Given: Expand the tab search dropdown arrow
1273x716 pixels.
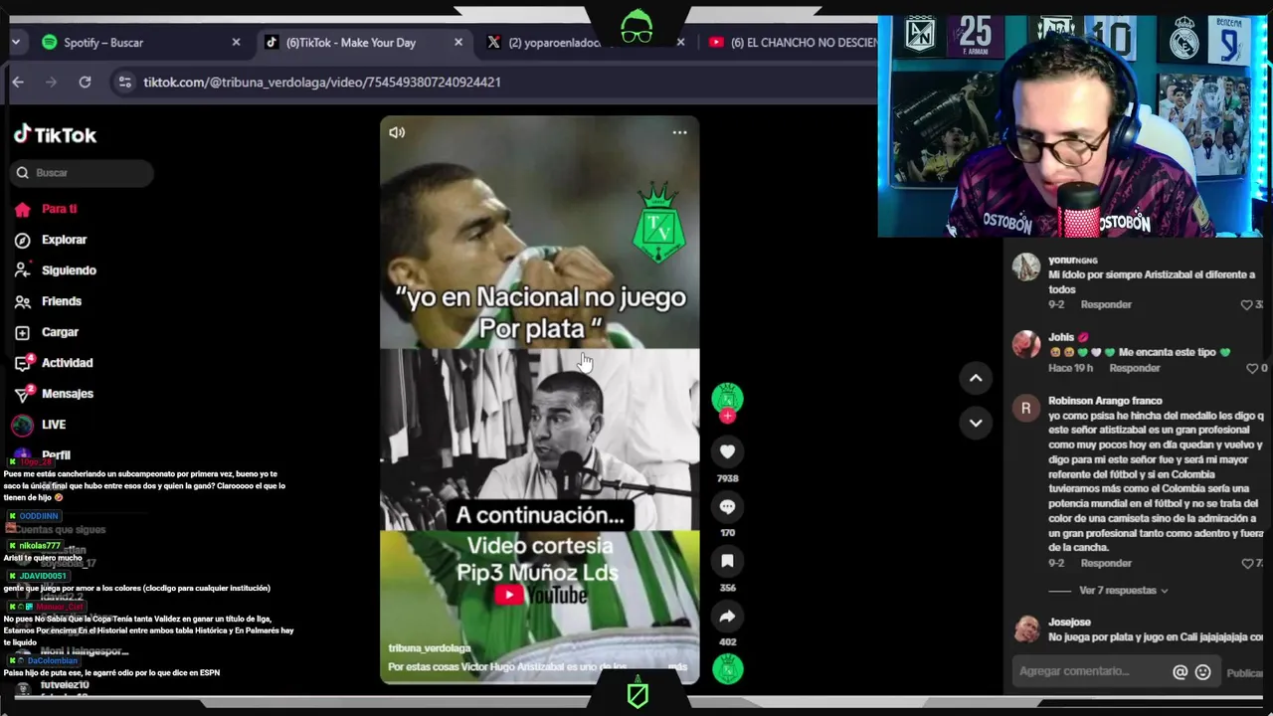Looking at the screenshot, I should [x=15, y=43].
